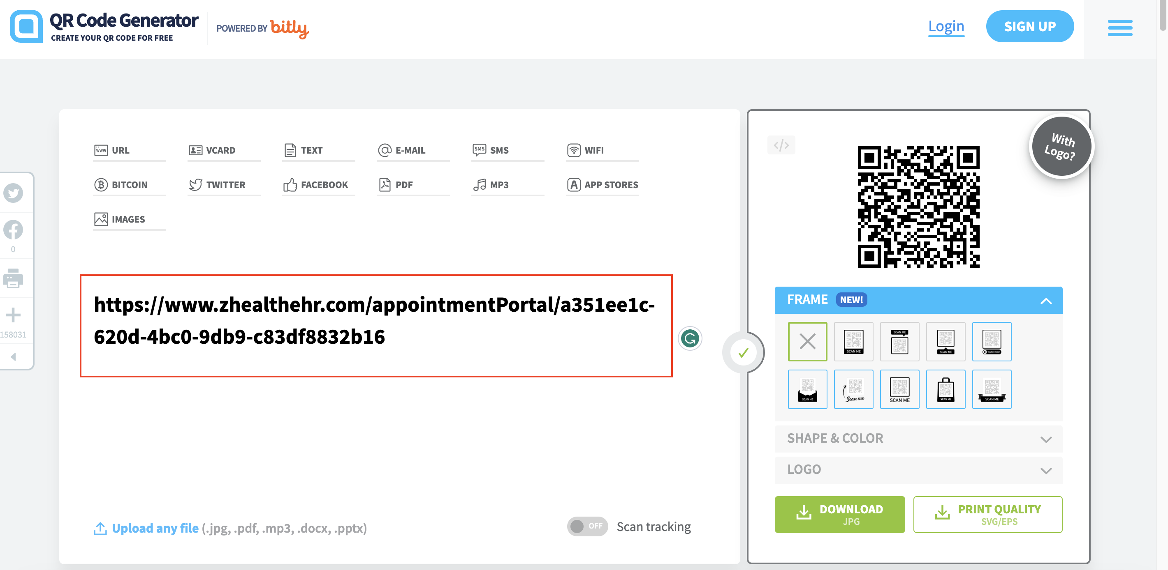Share via the Twitter sidebar icon

13,193
